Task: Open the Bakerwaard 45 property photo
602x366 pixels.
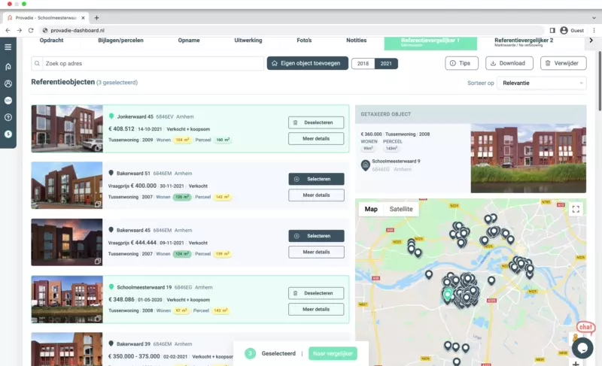Action: 67,242
